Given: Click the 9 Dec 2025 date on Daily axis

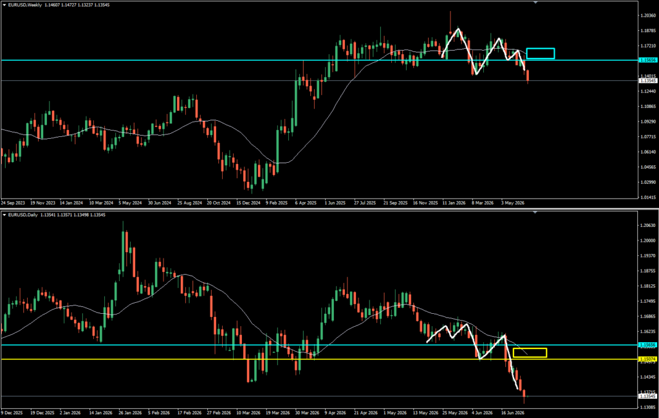Looking at the screenshot, I should (13, 413).
